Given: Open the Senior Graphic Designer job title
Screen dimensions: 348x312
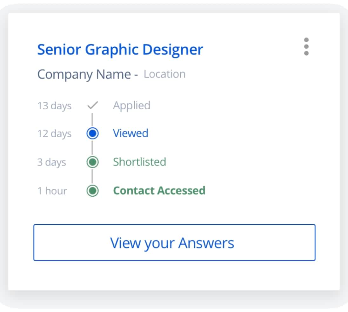Looking at the screenshot, I should 120,50.
